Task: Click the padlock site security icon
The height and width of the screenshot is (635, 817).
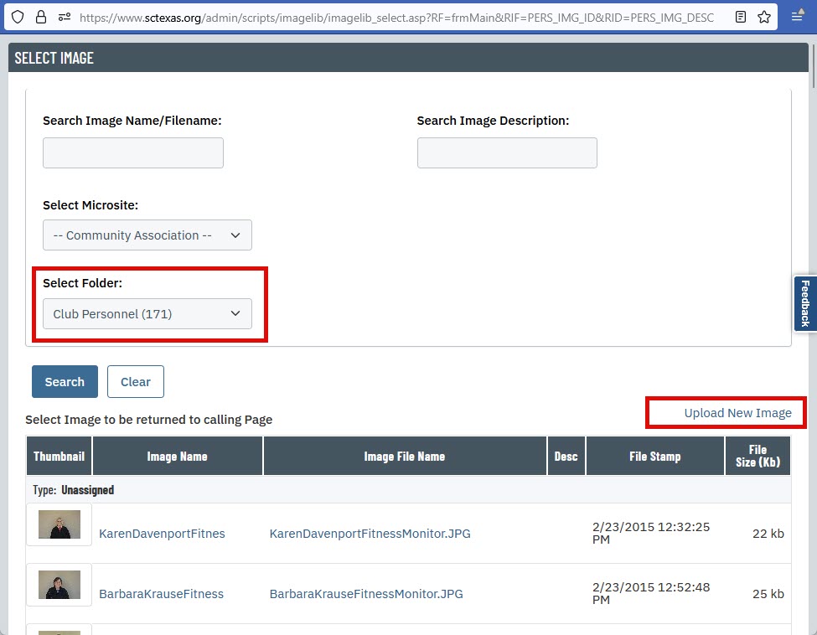Action: [x=40, y=17]
